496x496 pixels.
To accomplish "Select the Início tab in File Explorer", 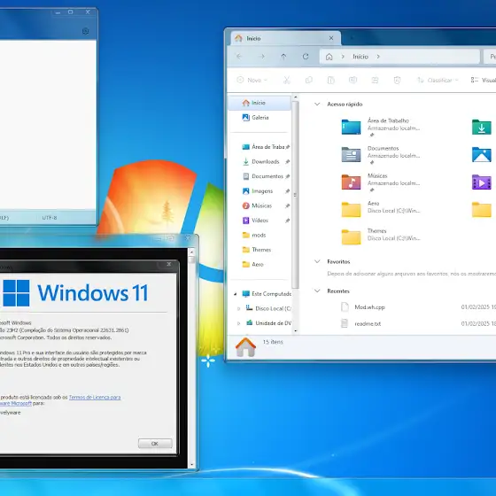I will point(285,38).
